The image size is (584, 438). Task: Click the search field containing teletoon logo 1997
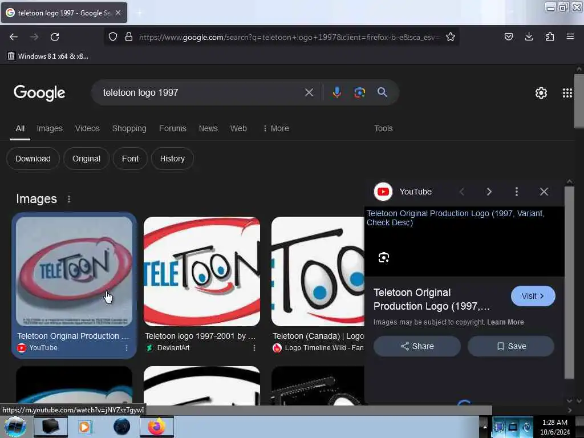pyautogui.click(x=201, y=92)
